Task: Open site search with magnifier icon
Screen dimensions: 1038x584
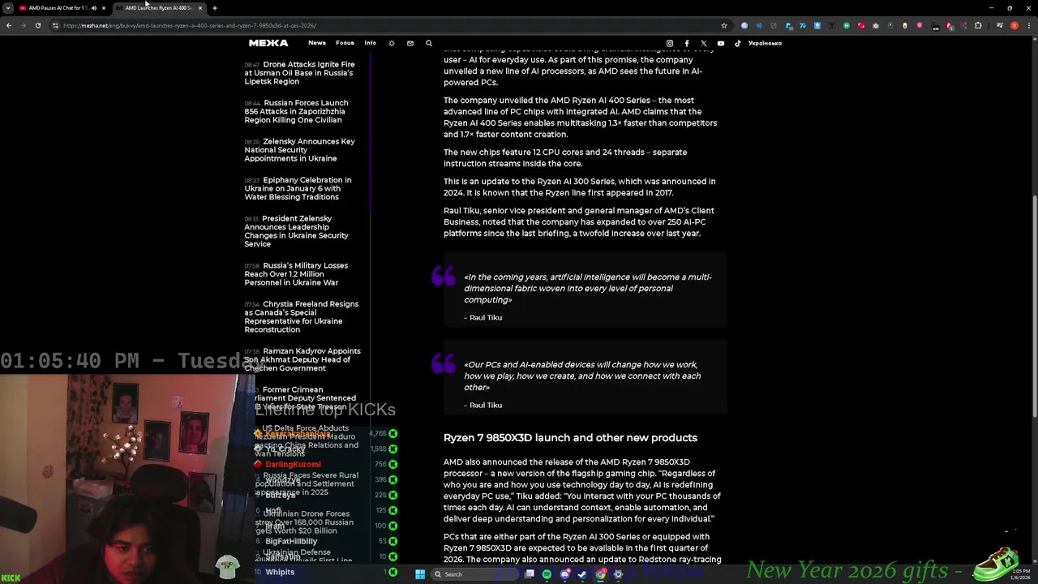Action: (x=429, y=43)
